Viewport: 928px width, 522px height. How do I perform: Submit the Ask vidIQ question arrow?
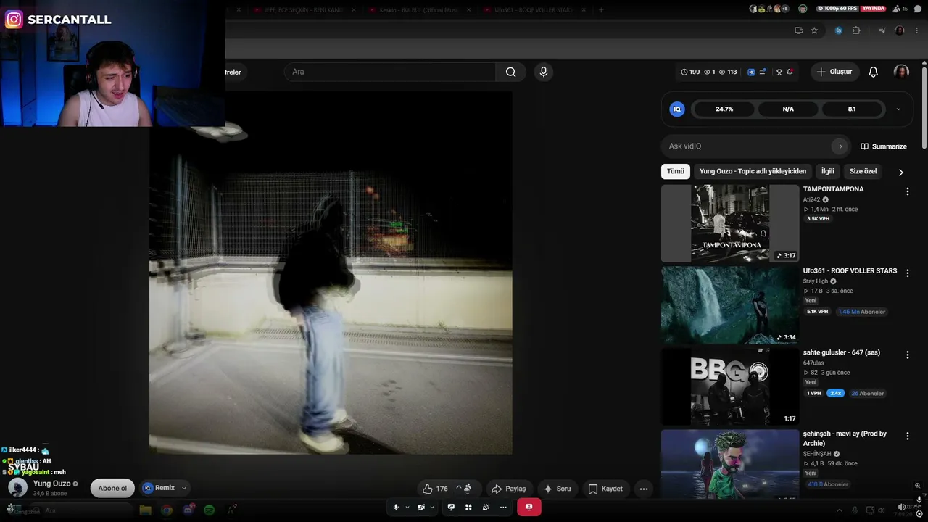pyautogui.click(x=840, y=146)
